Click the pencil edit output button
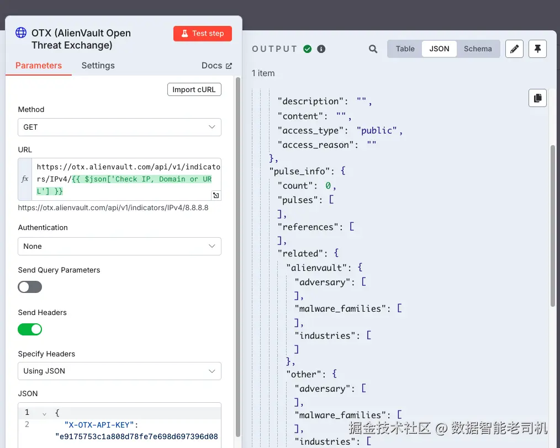The height and width of the screenshot is (448, 560). coord(514,49)
